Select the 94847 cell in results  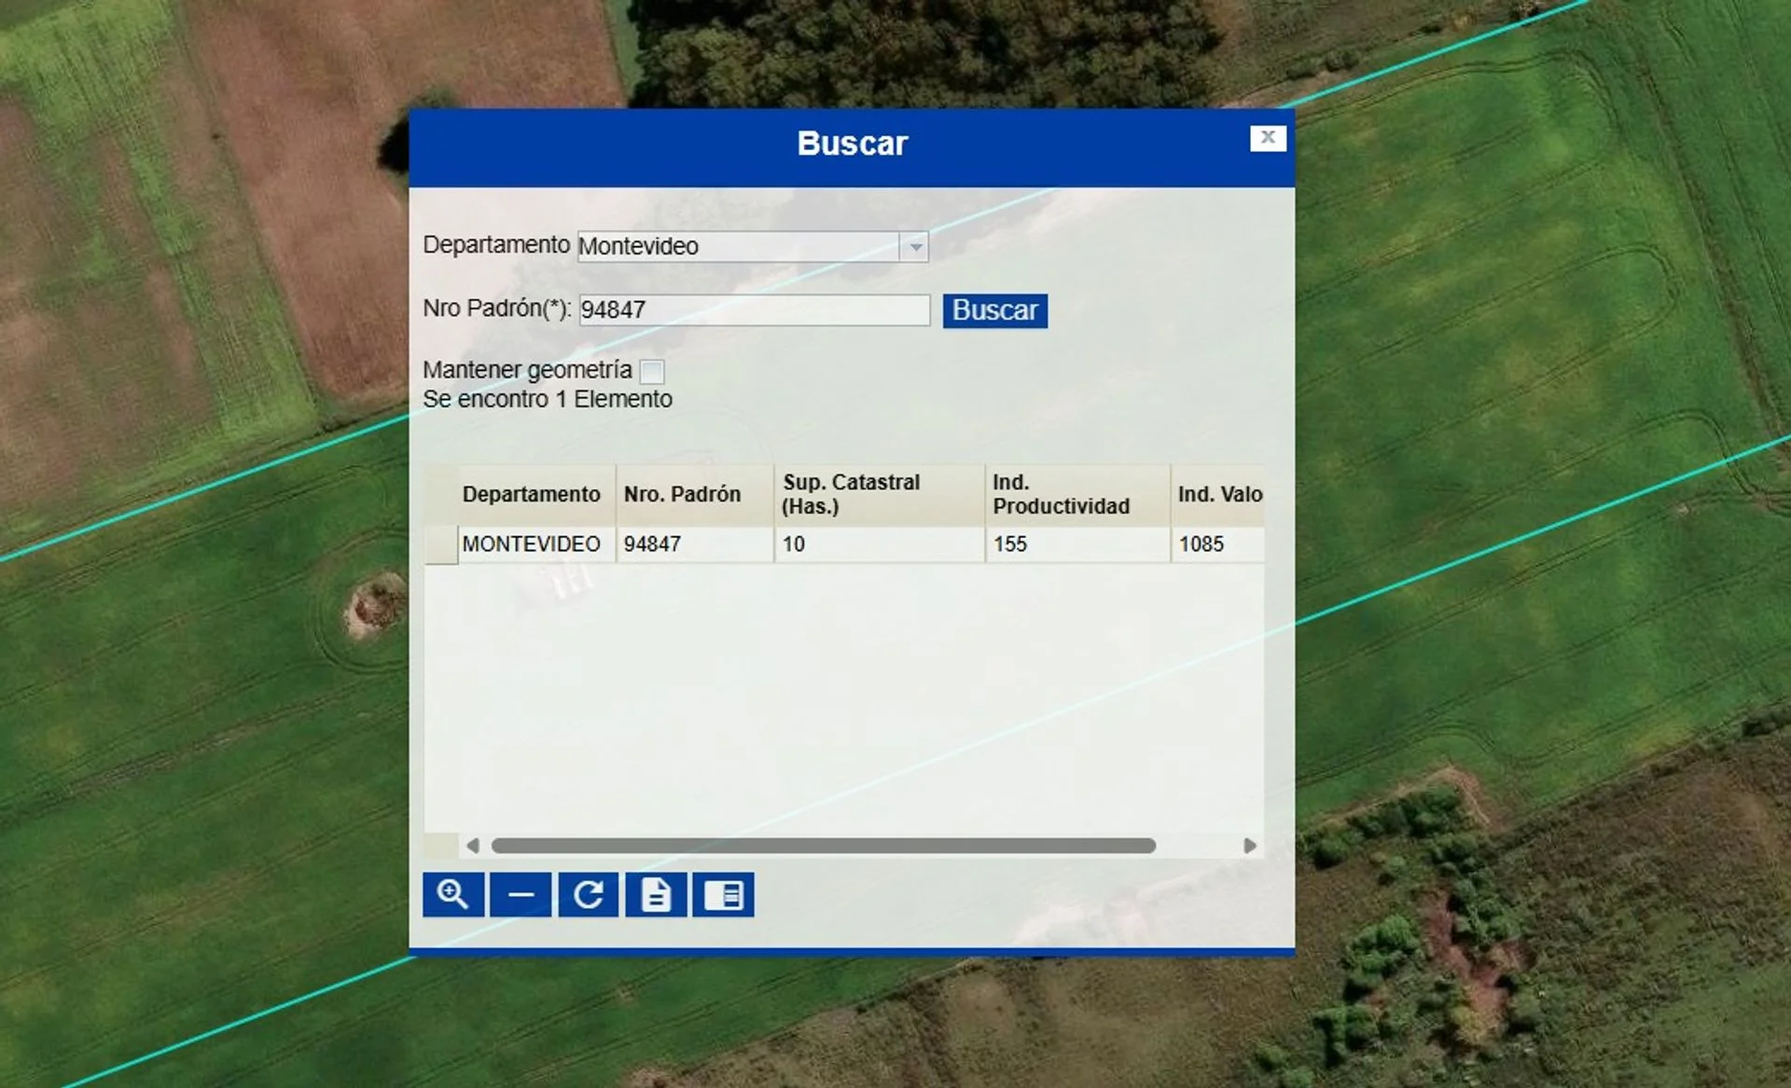click(x=693, y=544)
